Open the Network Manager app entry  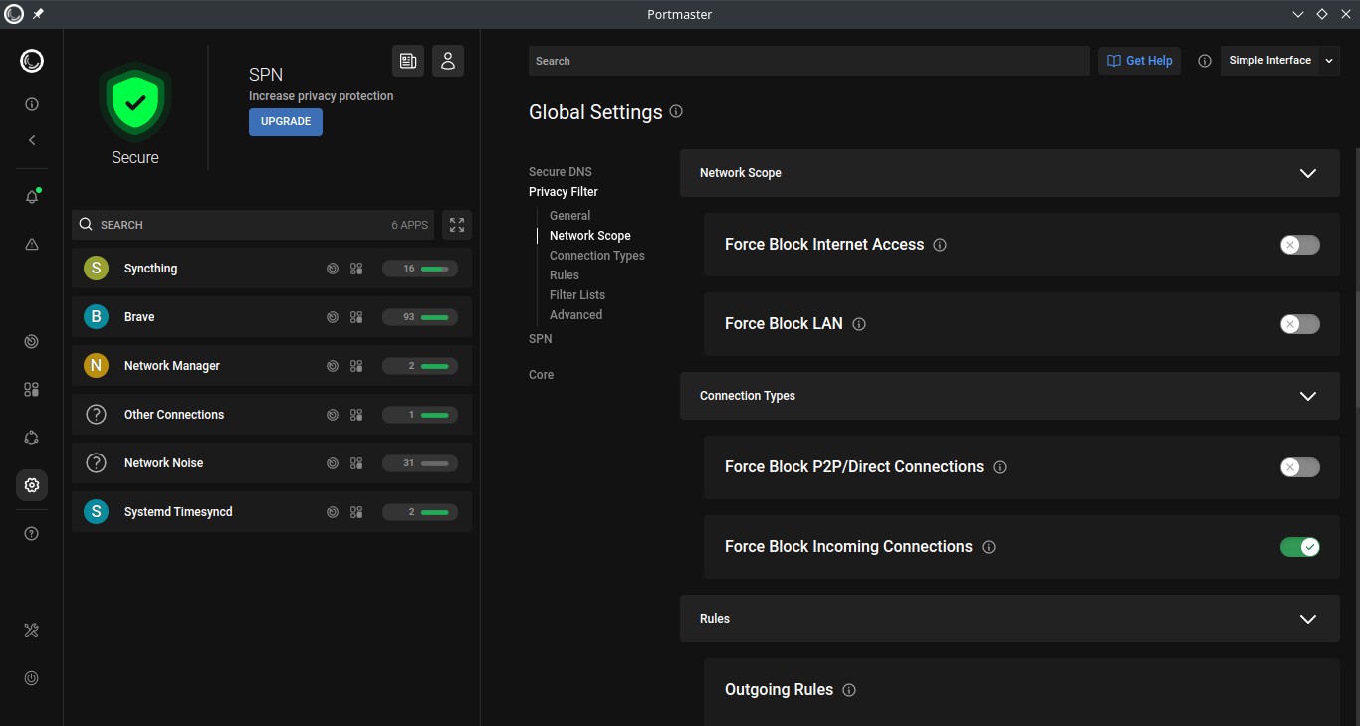[272, 366]
